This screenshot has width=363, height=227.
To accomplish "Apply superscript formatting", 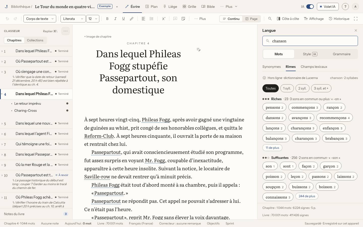I will click(164, 19).
